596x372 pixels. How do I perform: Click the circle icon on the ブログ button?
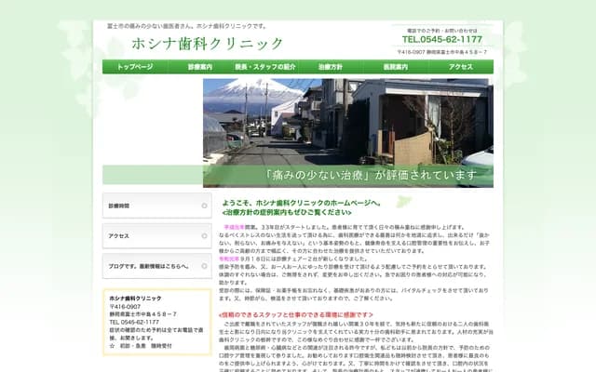pos(204,265)
